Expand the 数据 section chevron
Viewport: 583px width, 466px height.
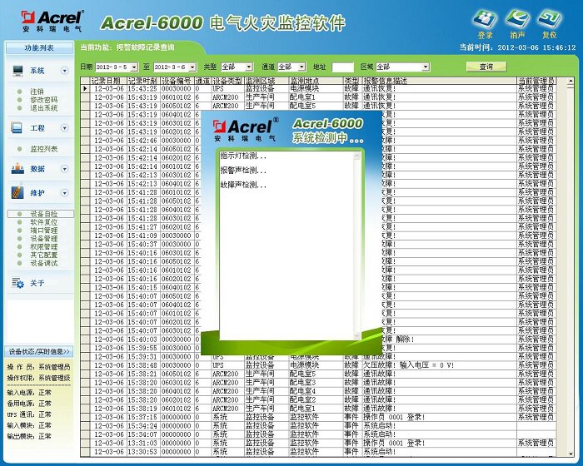pos(65,169)
